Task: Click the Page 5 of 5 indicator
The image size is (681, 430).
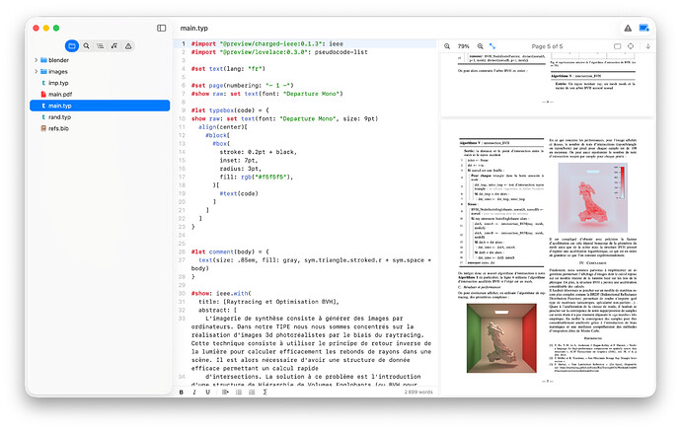Action: click(x=547, y=46)
